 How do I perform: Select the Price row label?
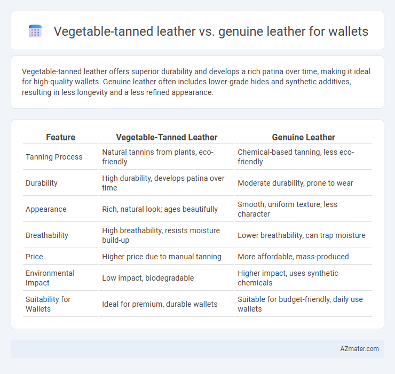[x=34, y=257]
